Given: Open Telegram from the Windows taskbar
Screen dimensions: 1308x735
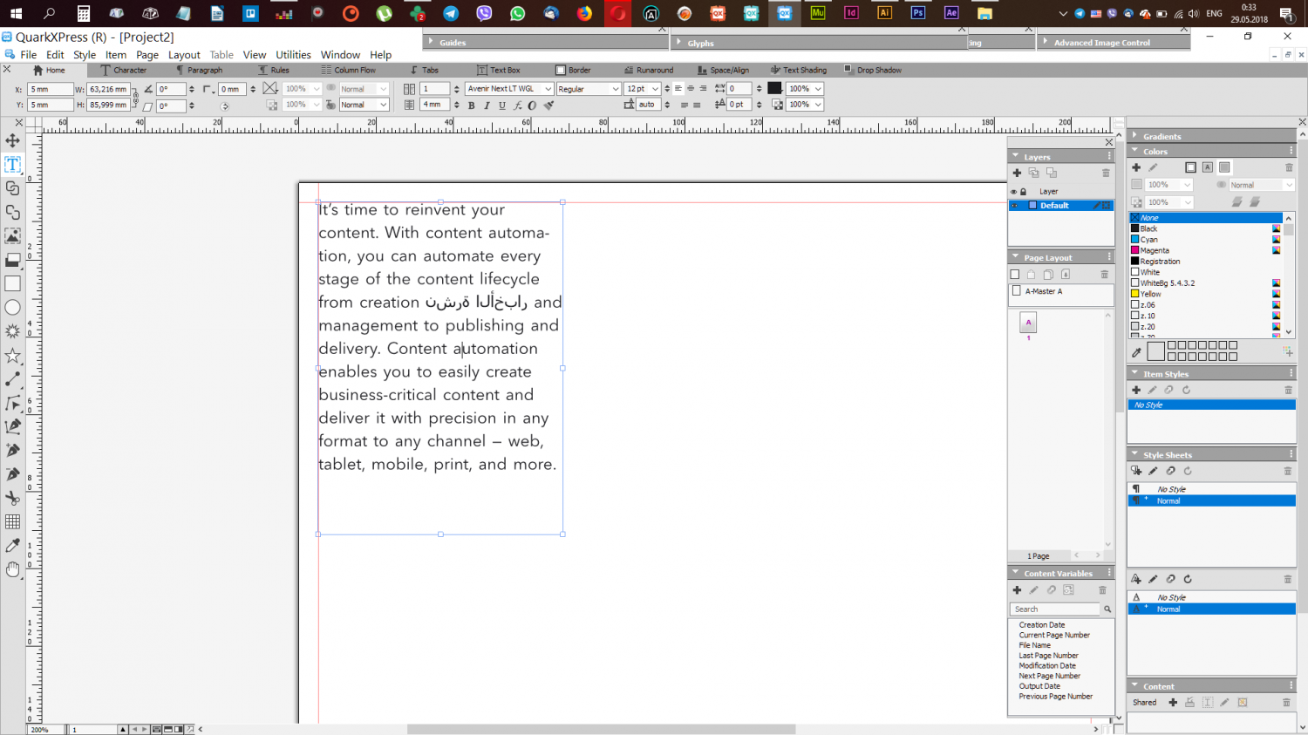Looking at the screenshot, I should [x=451, y=13].
